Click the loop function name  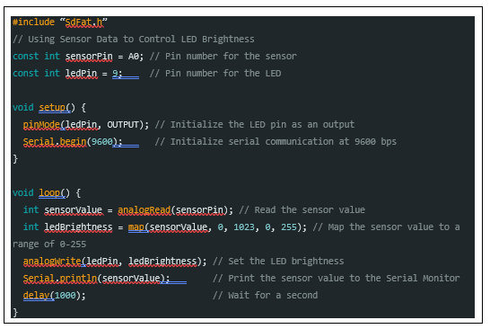49,193
